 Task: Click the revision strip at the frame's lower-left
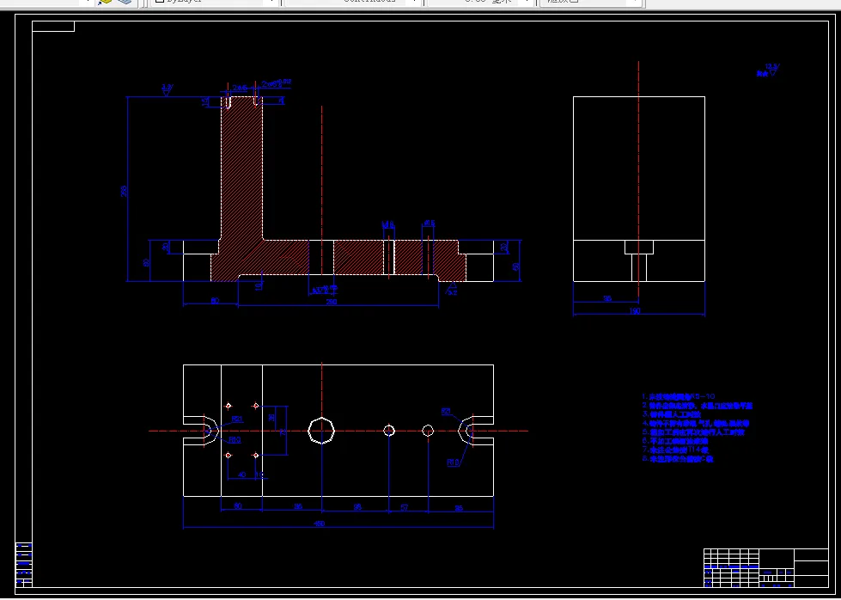click(x=23, y=565)
